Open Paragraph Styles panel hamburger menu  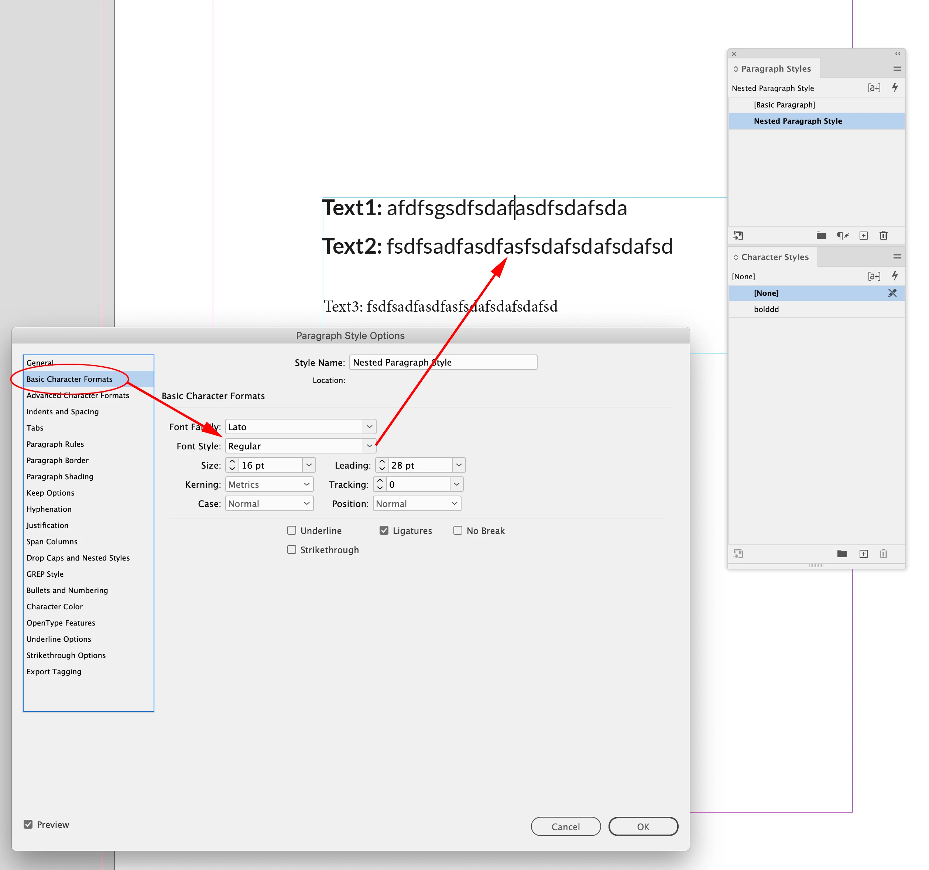pos(897,69)
